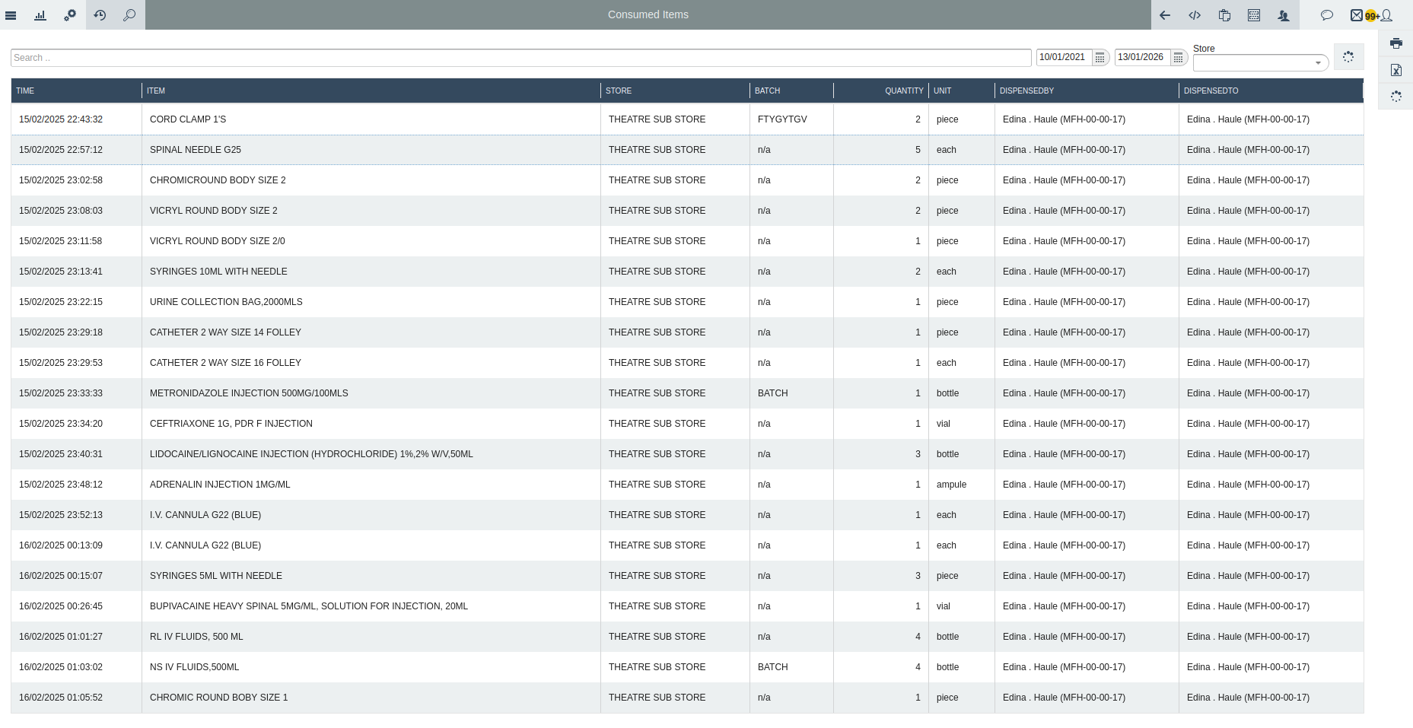Select NS IV FLUIDS,500ML row

(687, 667)
